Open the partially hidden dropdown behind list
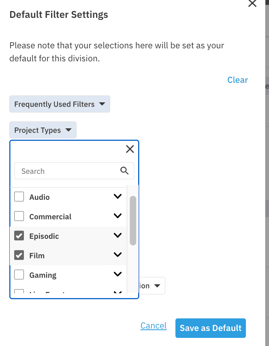The width and height of the screenshot is (269, 346). click(152, 286)
